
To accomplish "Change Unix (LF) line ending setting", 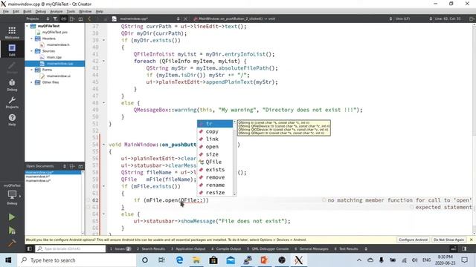I will (x=403, y=19).
